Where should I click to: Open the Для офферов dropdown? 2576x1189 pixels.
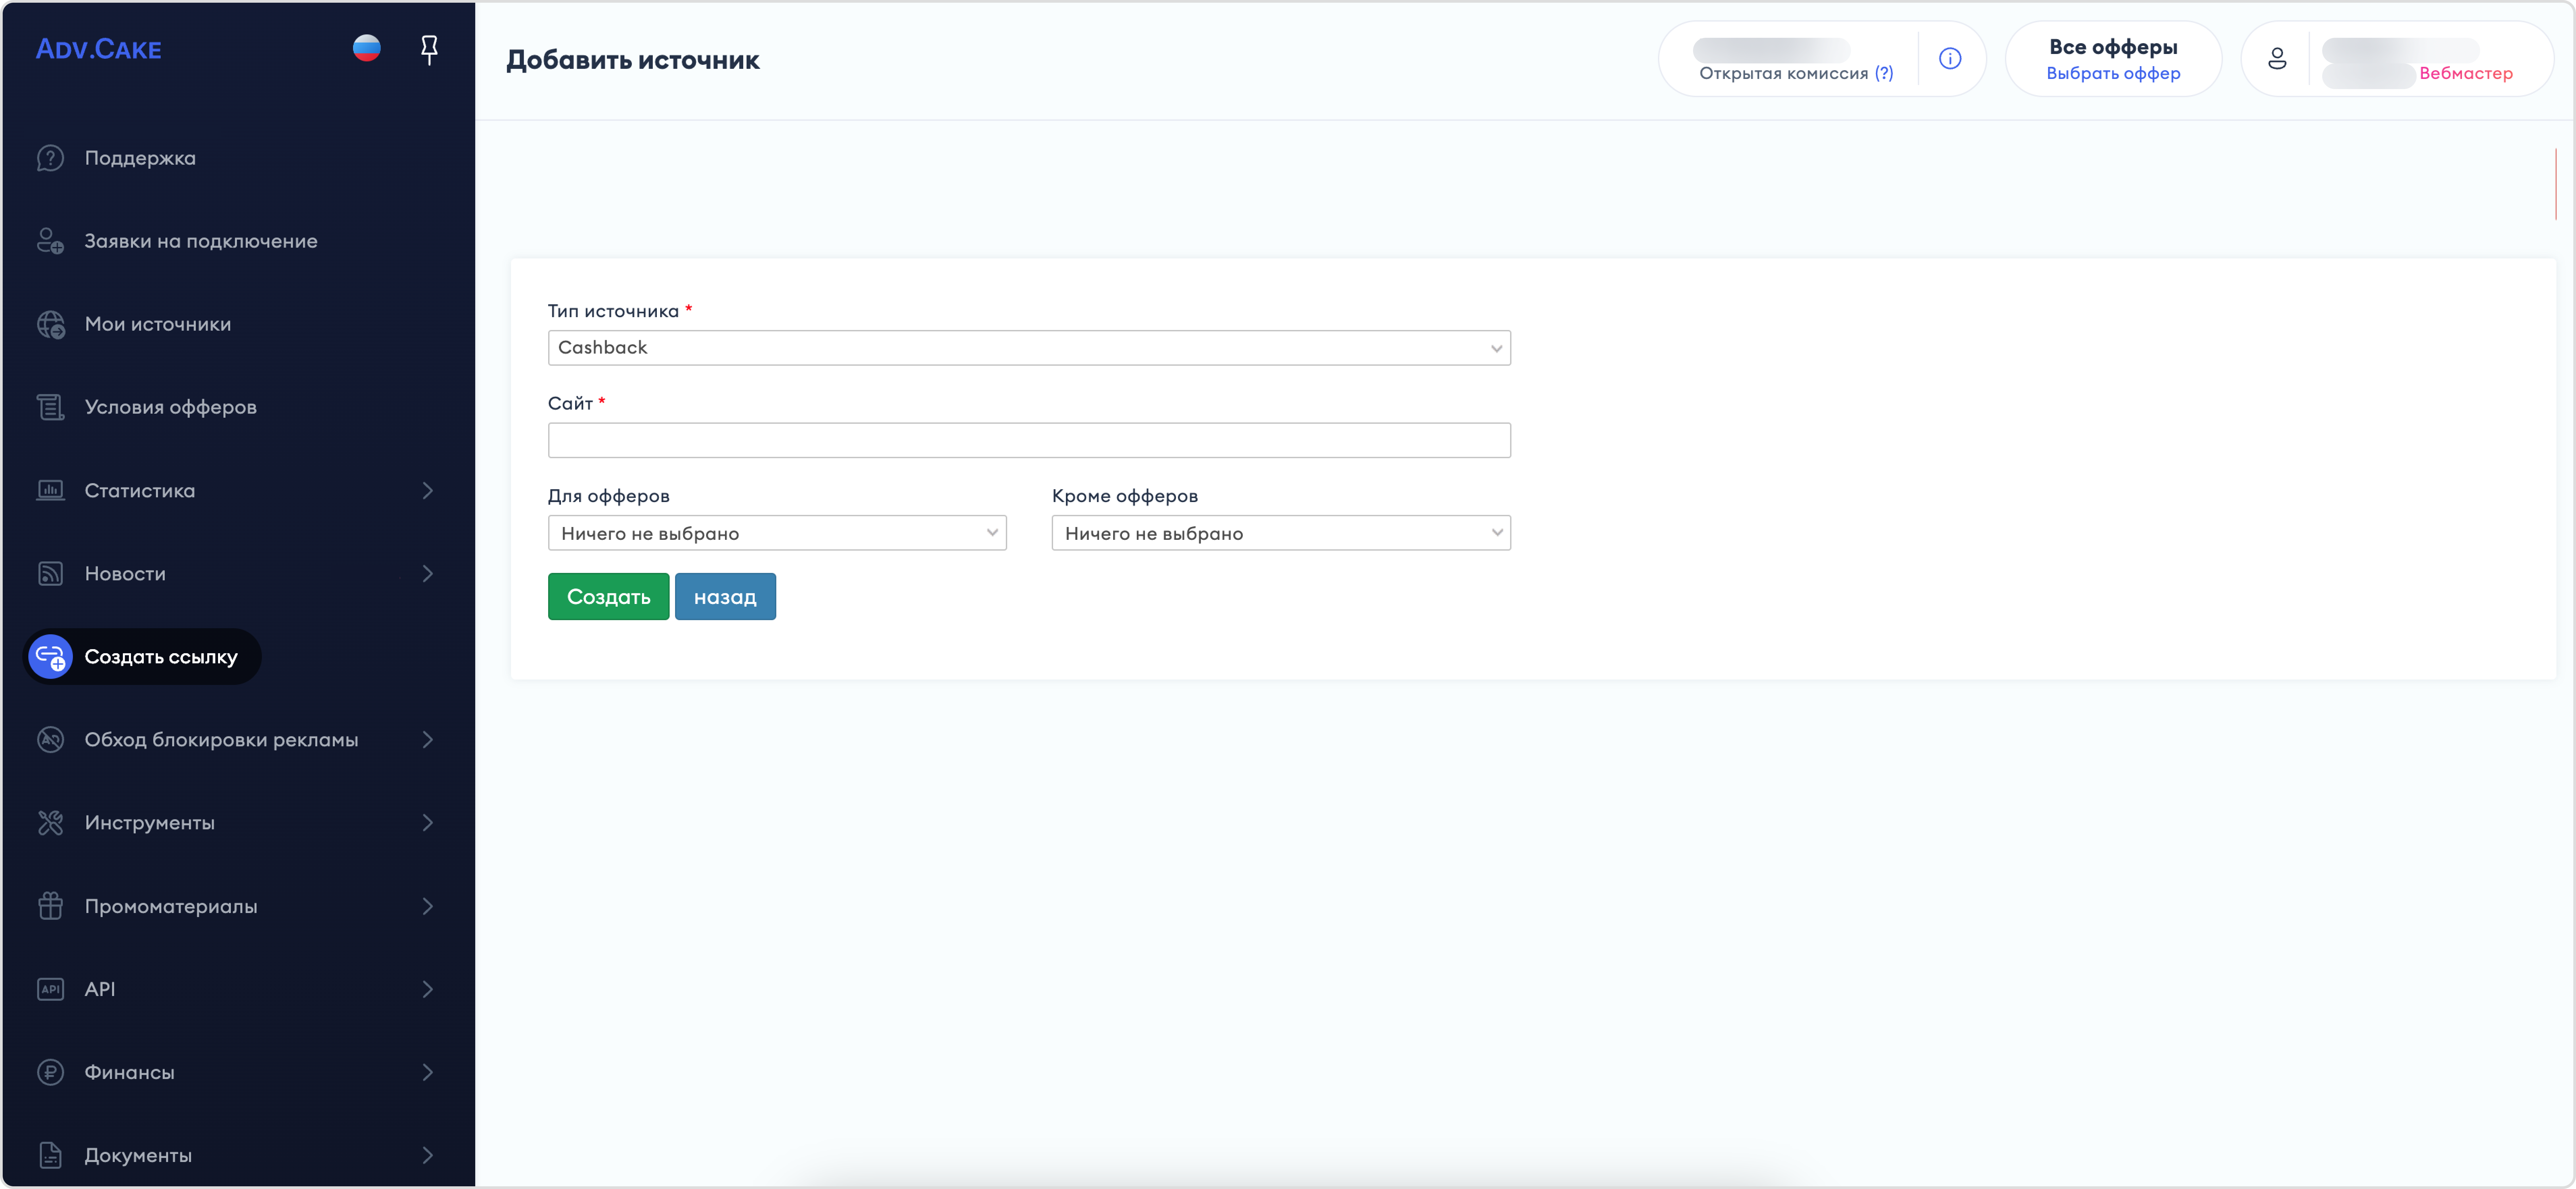(x=777, y=533)
